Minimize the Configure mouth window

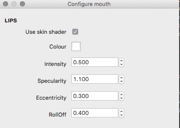coord(14,4)
